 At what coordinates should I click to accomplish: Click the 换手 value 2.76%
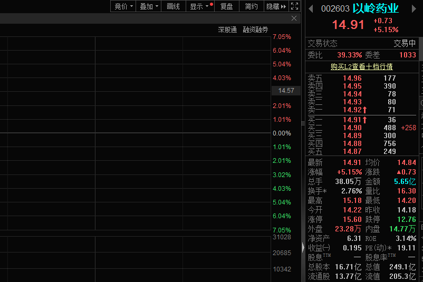(x=351, y=191)
